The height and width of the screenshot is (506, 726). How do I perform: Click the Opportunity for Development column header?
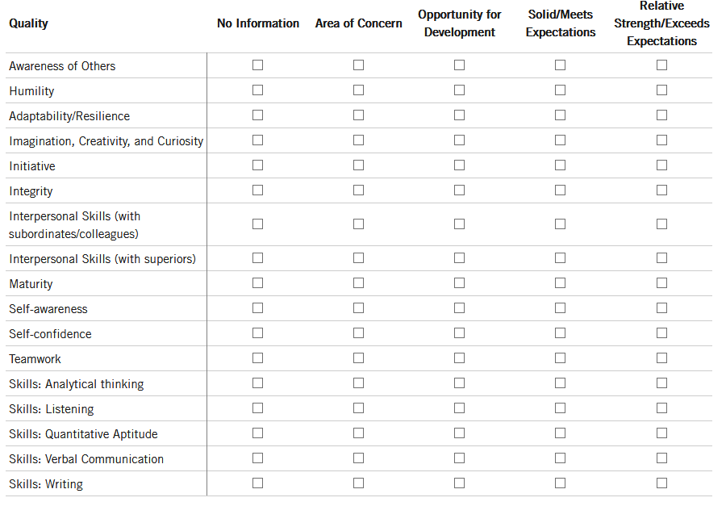pos(459,23)
